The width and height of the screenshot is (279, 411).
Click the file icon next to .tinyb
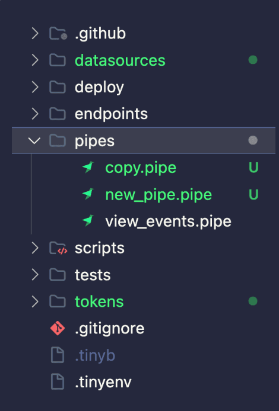[57, 355]
